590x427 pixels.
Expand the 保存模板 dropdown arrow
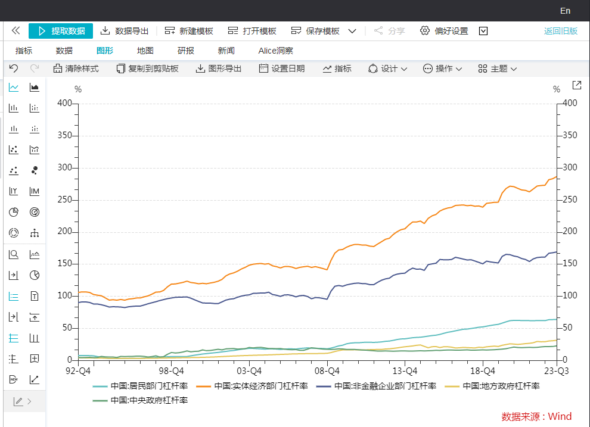(x=352, y=31)
